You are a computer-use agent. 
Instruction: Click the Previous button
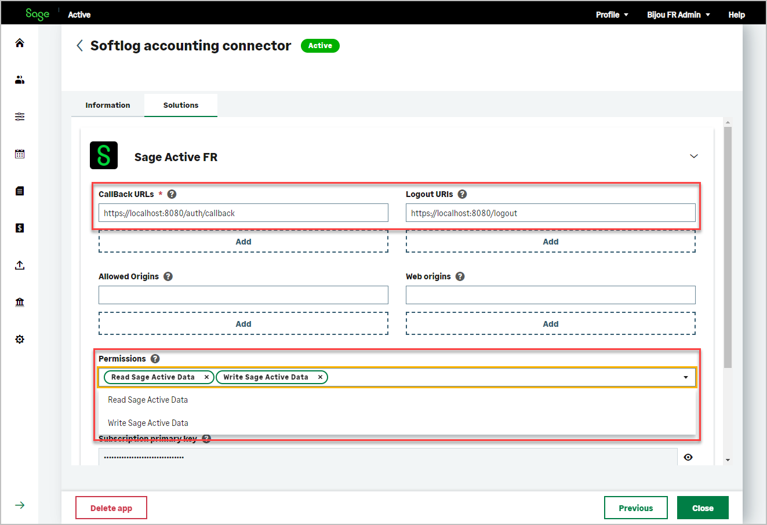[636, 508]
